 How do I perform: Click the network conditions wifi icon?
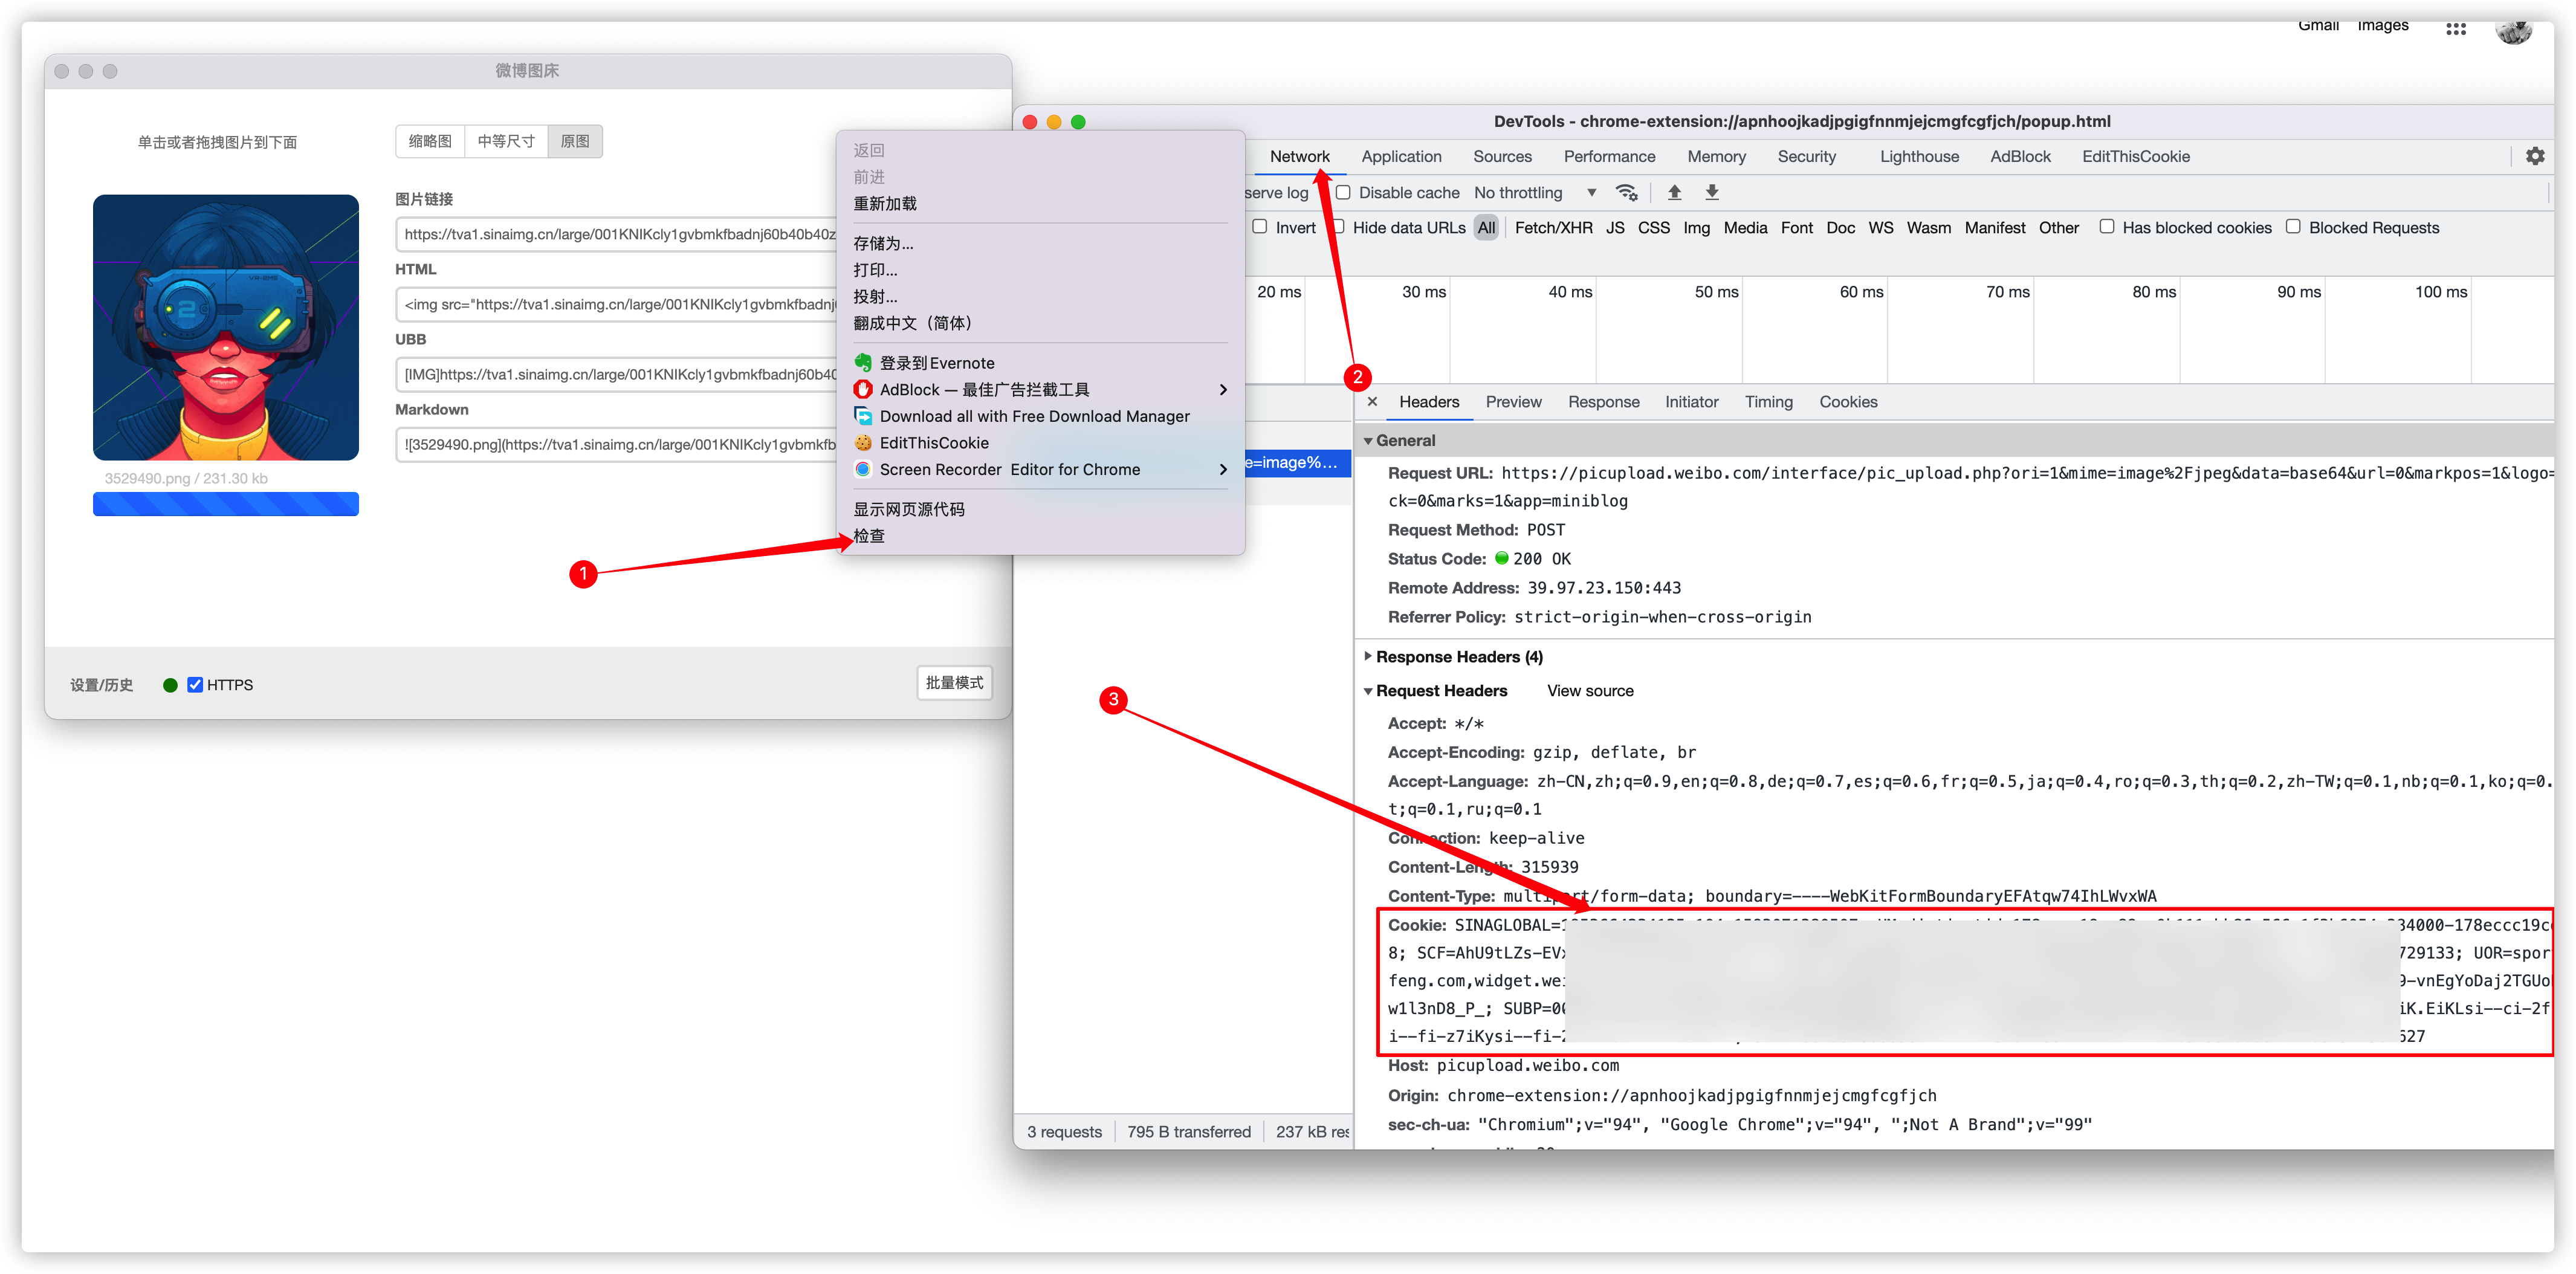pos(1627,193)
